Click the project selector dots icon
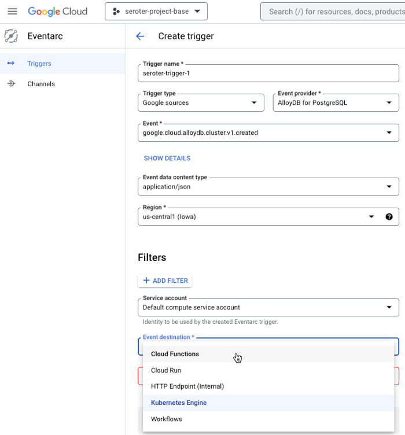The image size is (405, 435). pos(116,12)
